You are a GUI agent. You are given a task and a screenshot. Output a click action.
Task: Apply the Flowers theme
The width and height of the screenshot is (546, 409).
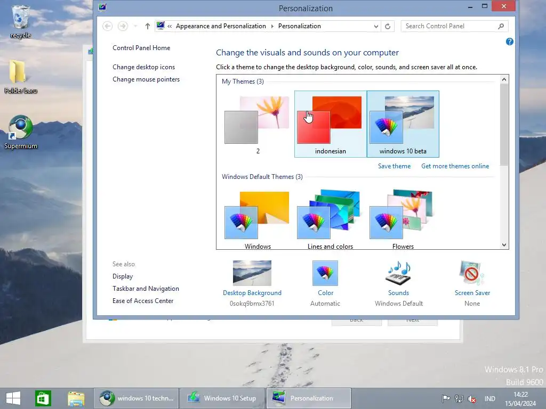coord(403,219)
